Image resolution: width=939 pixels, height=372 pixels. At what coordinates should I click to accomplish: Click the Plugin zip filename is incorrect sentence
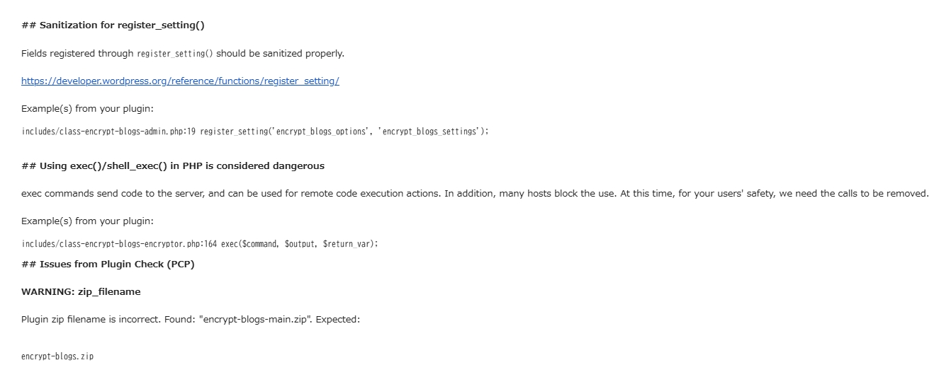191,320
